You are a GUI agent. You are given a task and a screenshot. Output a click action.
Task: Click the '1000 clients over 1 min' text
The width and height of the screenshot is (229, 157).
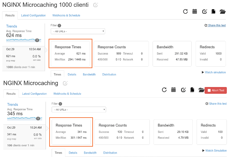tap(20, 67)
